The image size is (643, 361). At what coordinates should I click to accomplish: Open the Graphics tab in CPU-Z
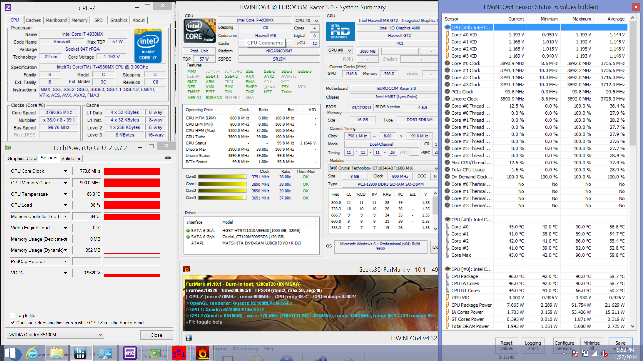(x=119, y=20)
